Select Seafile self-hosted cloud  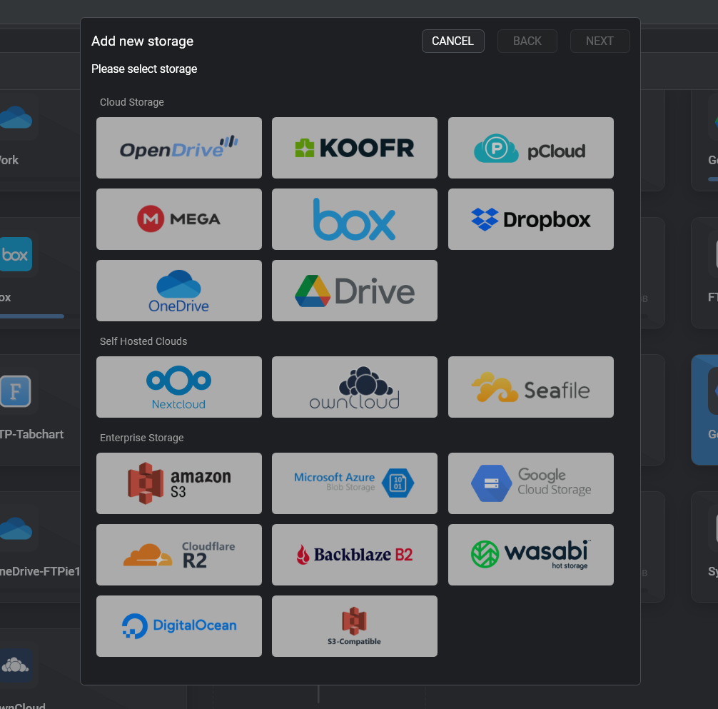click(x=531, y=387)
